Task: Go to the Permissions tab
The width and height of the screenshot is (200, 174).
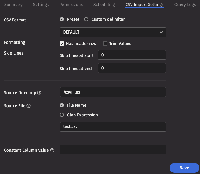Action: 71,5
